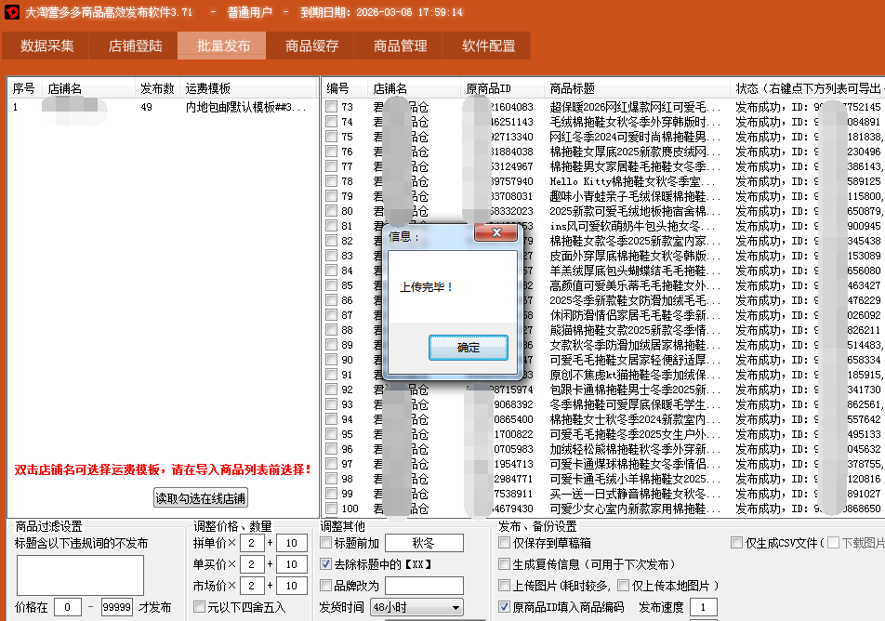Close the 信息 dialog with the X button
Viewport: 885px width, 621px height.
click(496, 232)
